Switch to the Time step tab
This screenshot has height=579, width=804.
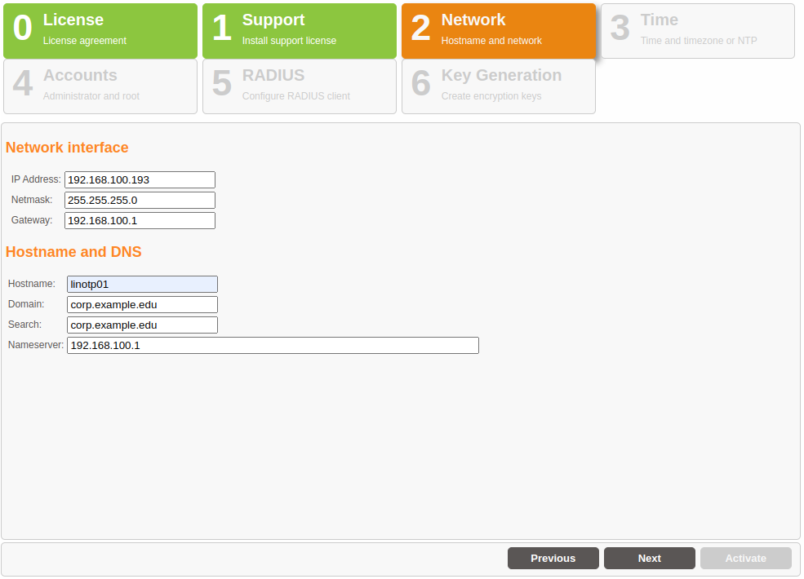[698, 30]
